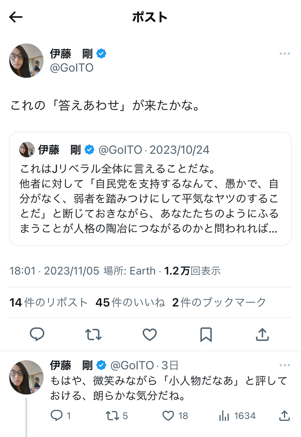
Task: Like the main post via the heart icon
Action: (x=150, y=334)
